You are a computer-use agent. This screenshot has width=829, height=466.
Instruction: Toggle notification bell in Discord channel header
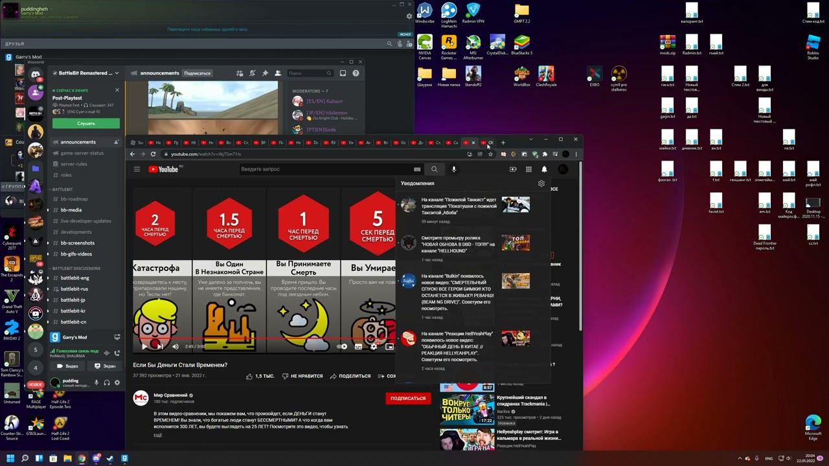[253, 73]
